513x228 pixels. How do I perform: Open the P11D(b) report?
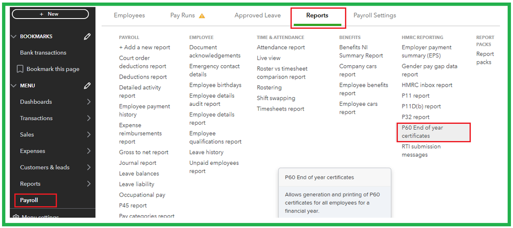click(x=422, y=106)
